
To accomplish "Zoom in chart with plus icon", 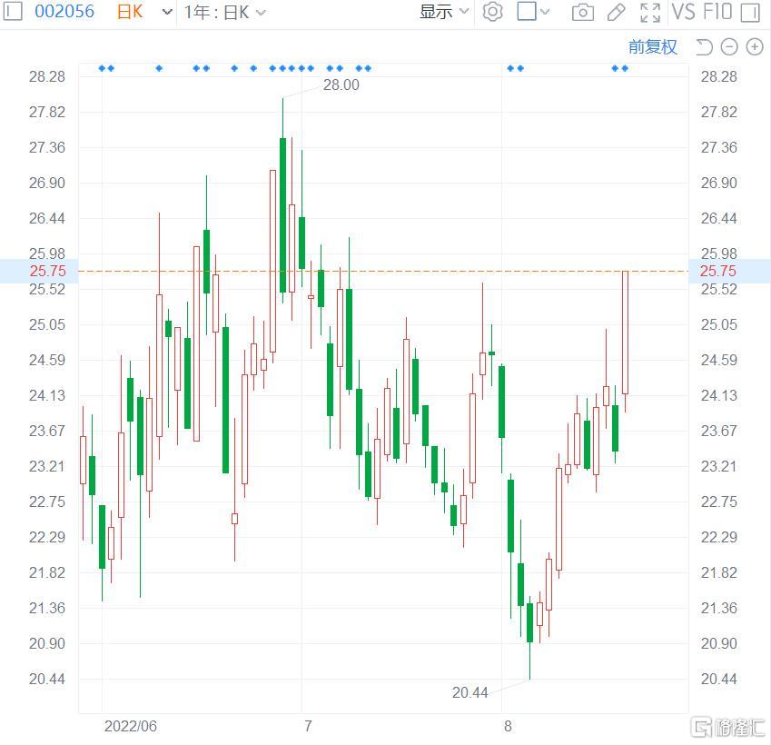I will pyautogui.click(x=755, y=46).
